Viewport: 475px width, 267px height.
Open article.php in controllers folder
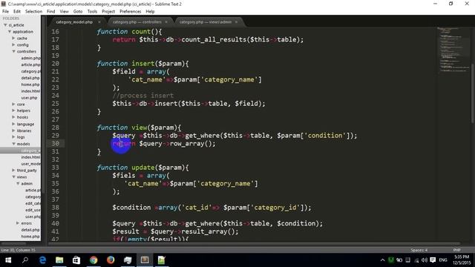pyautogui.click(x=30, y=65)
